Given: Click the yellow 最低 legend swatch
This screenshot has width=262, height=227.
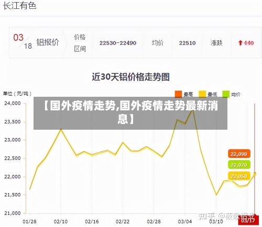Looking at the screenshot, I should [x=202, y=94].
